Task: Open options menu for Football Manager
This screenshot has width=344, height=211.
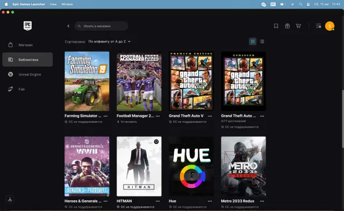Action: pyautogui.click(x=157, y=116)
